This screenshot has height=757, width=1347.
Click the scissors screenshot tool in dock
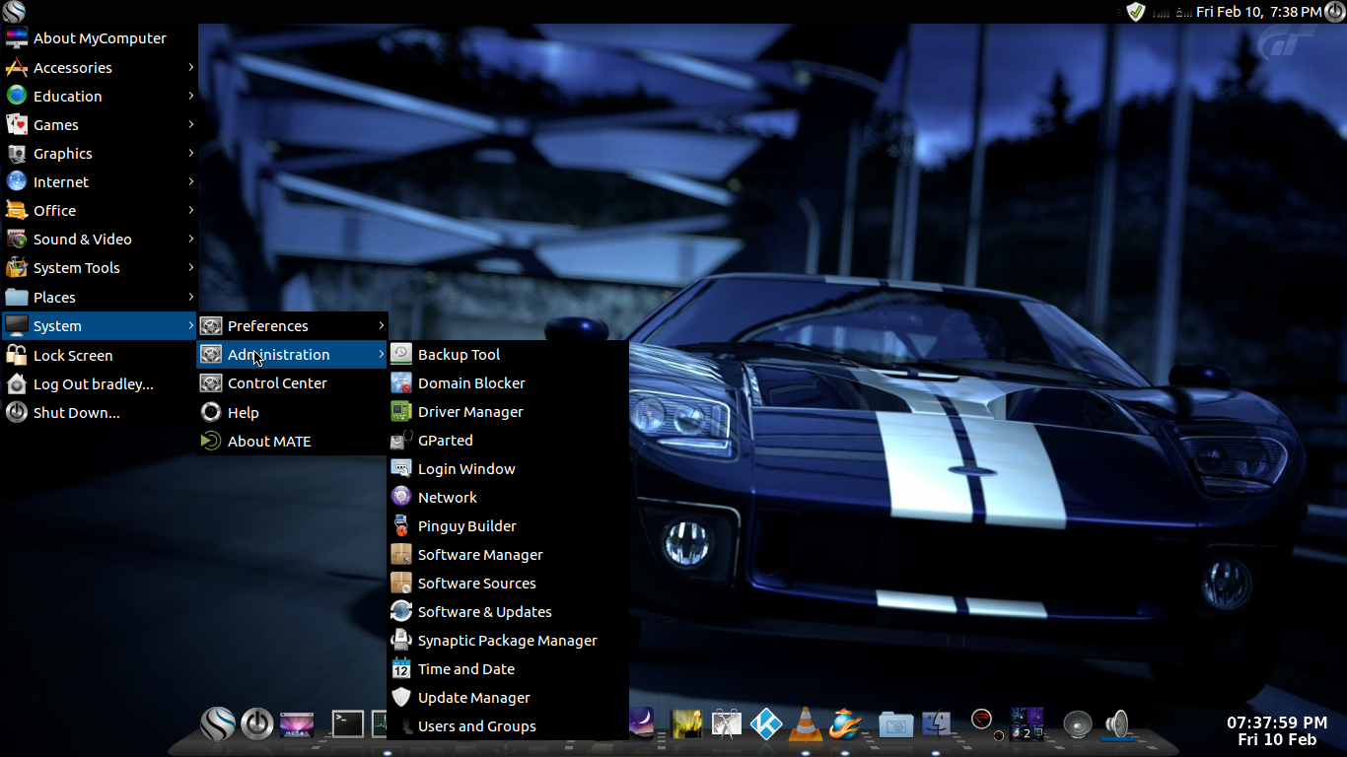pyautogui.click(x=726, y=724)
